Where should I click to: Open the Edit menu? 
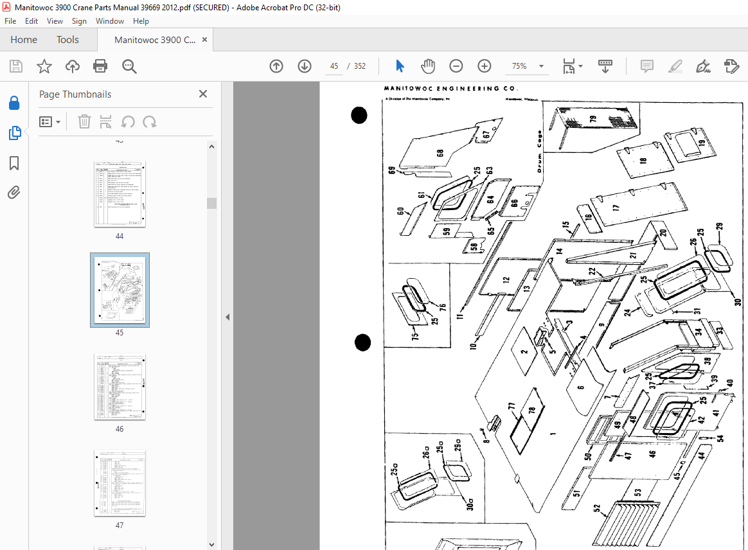(x=31, y=21)
